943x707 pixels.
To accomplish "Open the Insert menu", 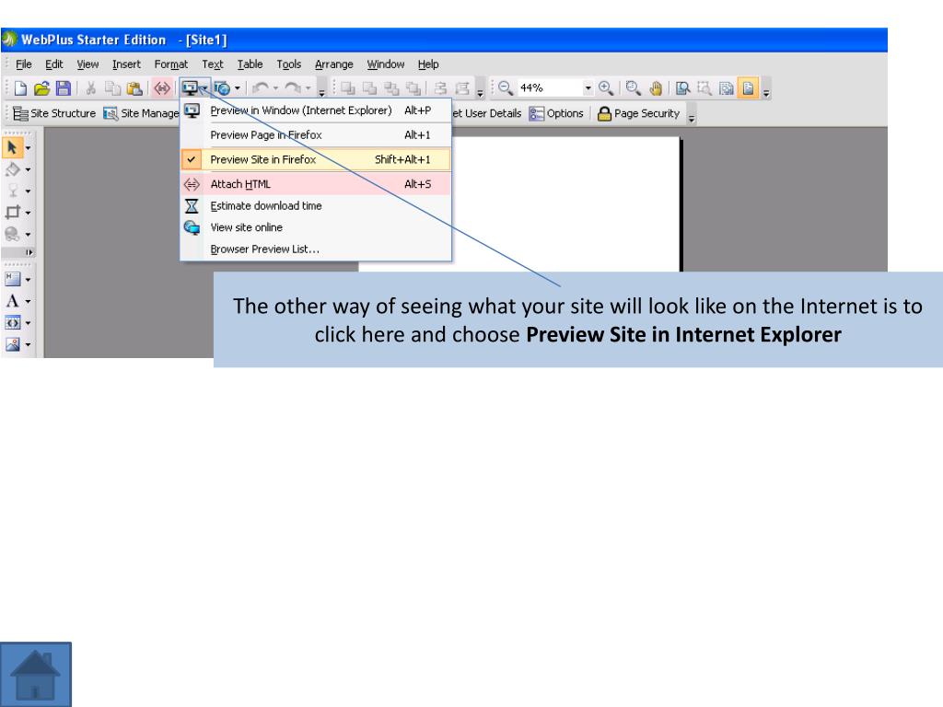I will click(126, 64).
